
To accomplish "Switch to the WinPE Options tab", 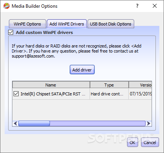I will pyautogui.click(x=28, y=24).
